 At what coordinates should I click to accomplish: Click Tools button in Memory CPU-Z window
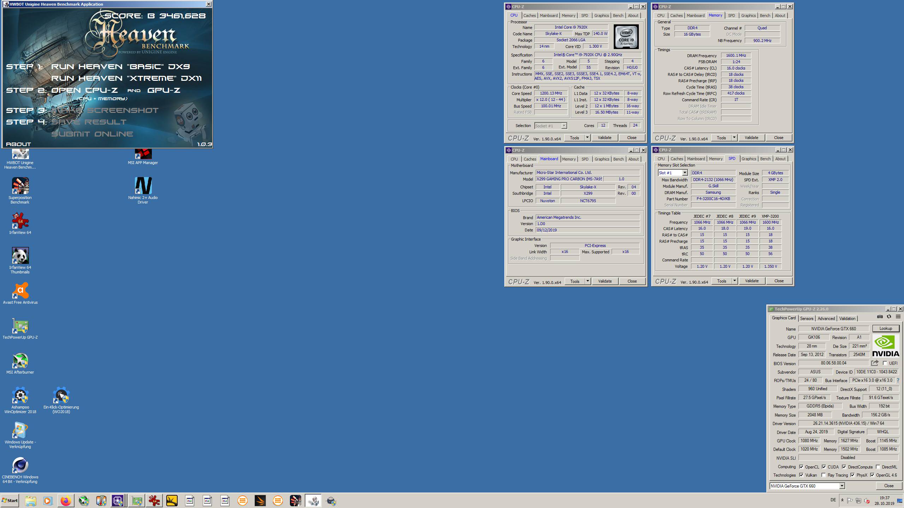pyautogui.click(x=721, y=138)
